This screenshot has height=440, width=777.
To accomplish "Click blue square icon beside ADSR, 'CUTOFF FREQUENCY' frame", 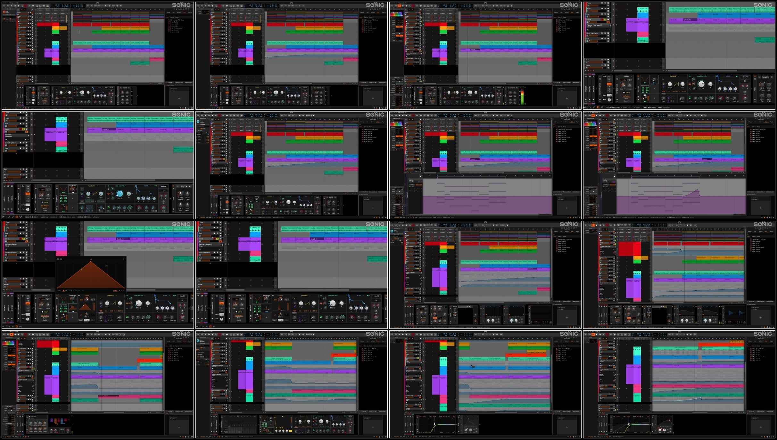I will coord(717,76).
